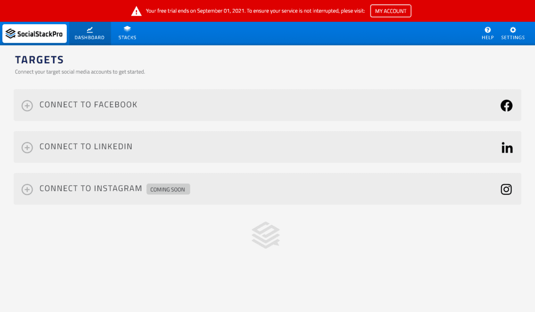Select Connect to Instagram text
The width and height of the screenshot is (535, 312).
point(91,189)
